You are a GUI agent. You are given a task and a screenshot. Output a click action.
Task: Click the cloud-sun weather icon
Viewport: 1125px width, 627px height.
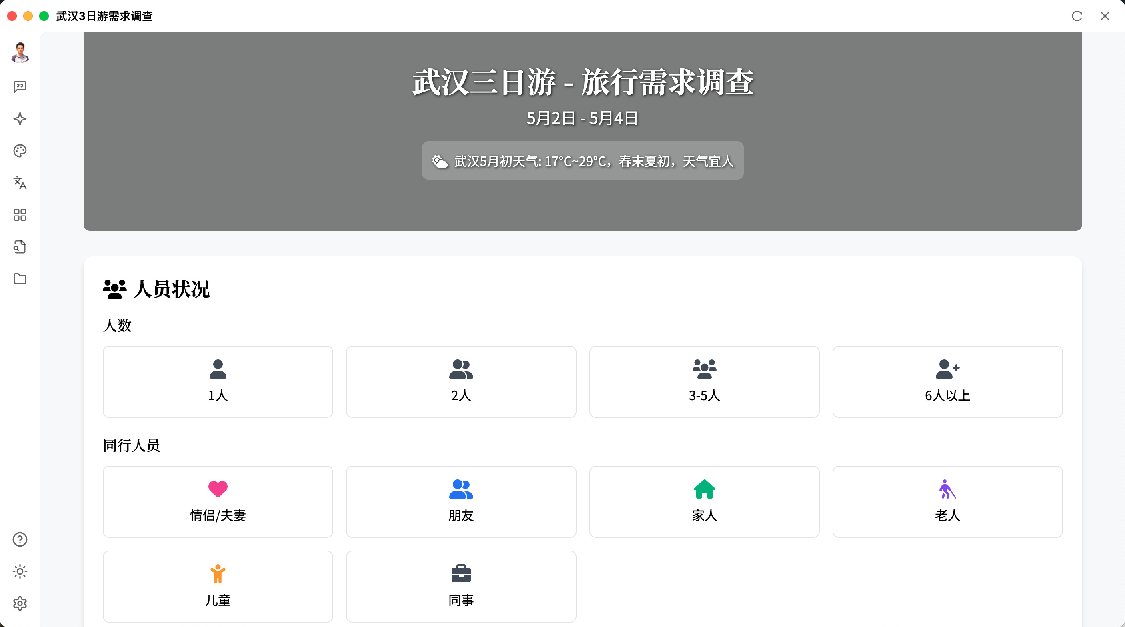tap(440, 161)
